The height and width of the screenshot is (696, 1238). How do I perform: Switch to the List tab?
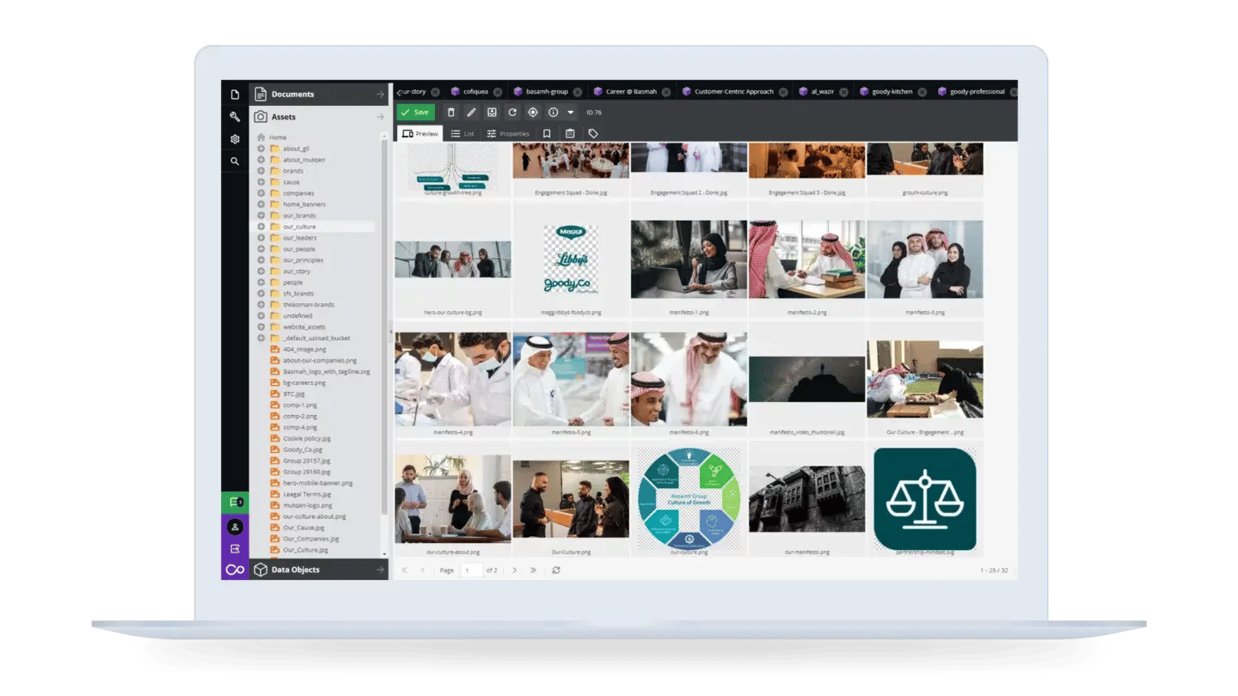pyautogui.click(x=463, y=133)
